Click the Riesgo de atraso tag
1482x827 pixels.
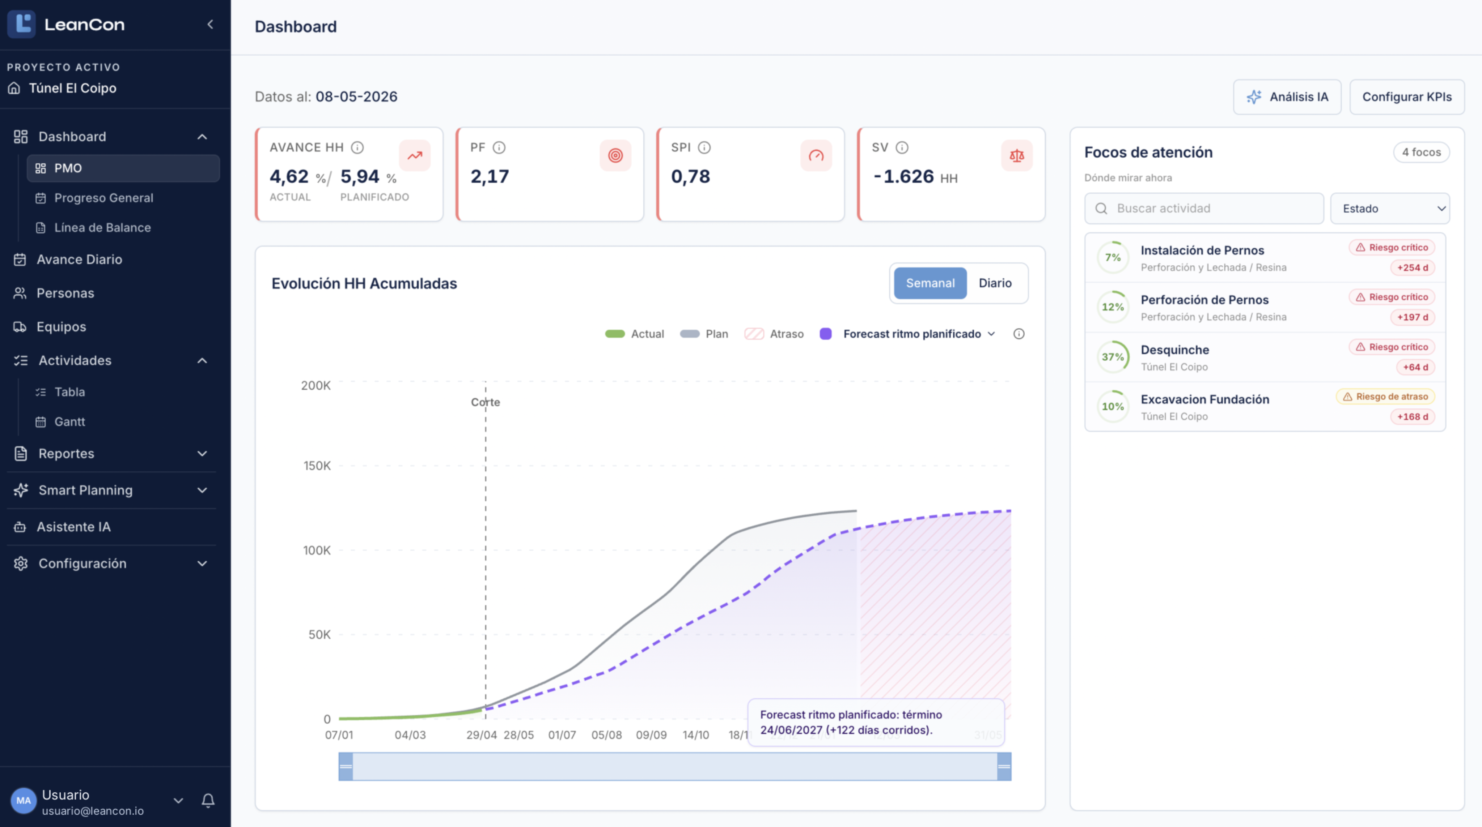coord(1385,397)
